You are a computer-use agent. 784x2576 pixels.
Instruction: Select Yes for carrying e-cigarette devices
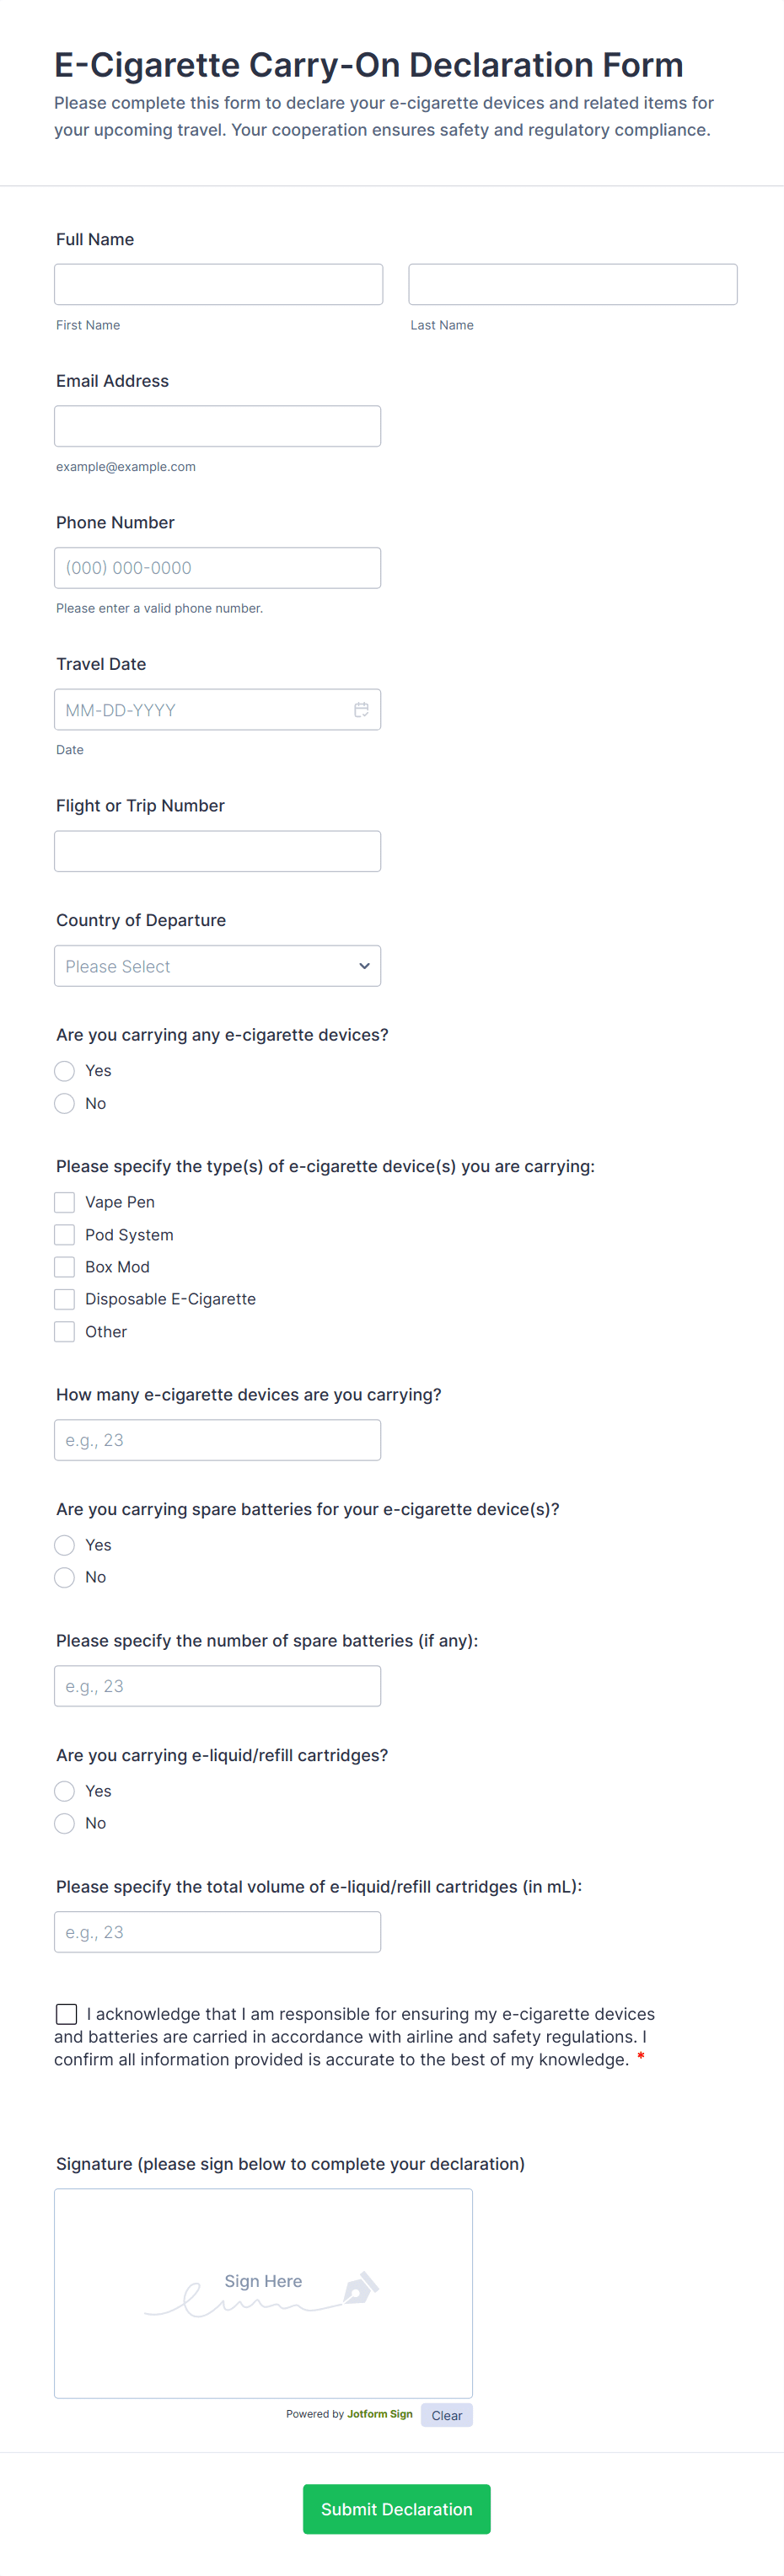click(x=65, y=1071)
